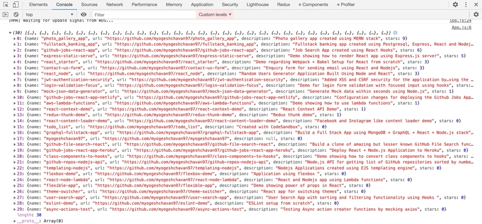Expand item 0 photo_gallery_app object
Image resolution: width=482 pixels, height=224 pixels.
tap(14, 39)
